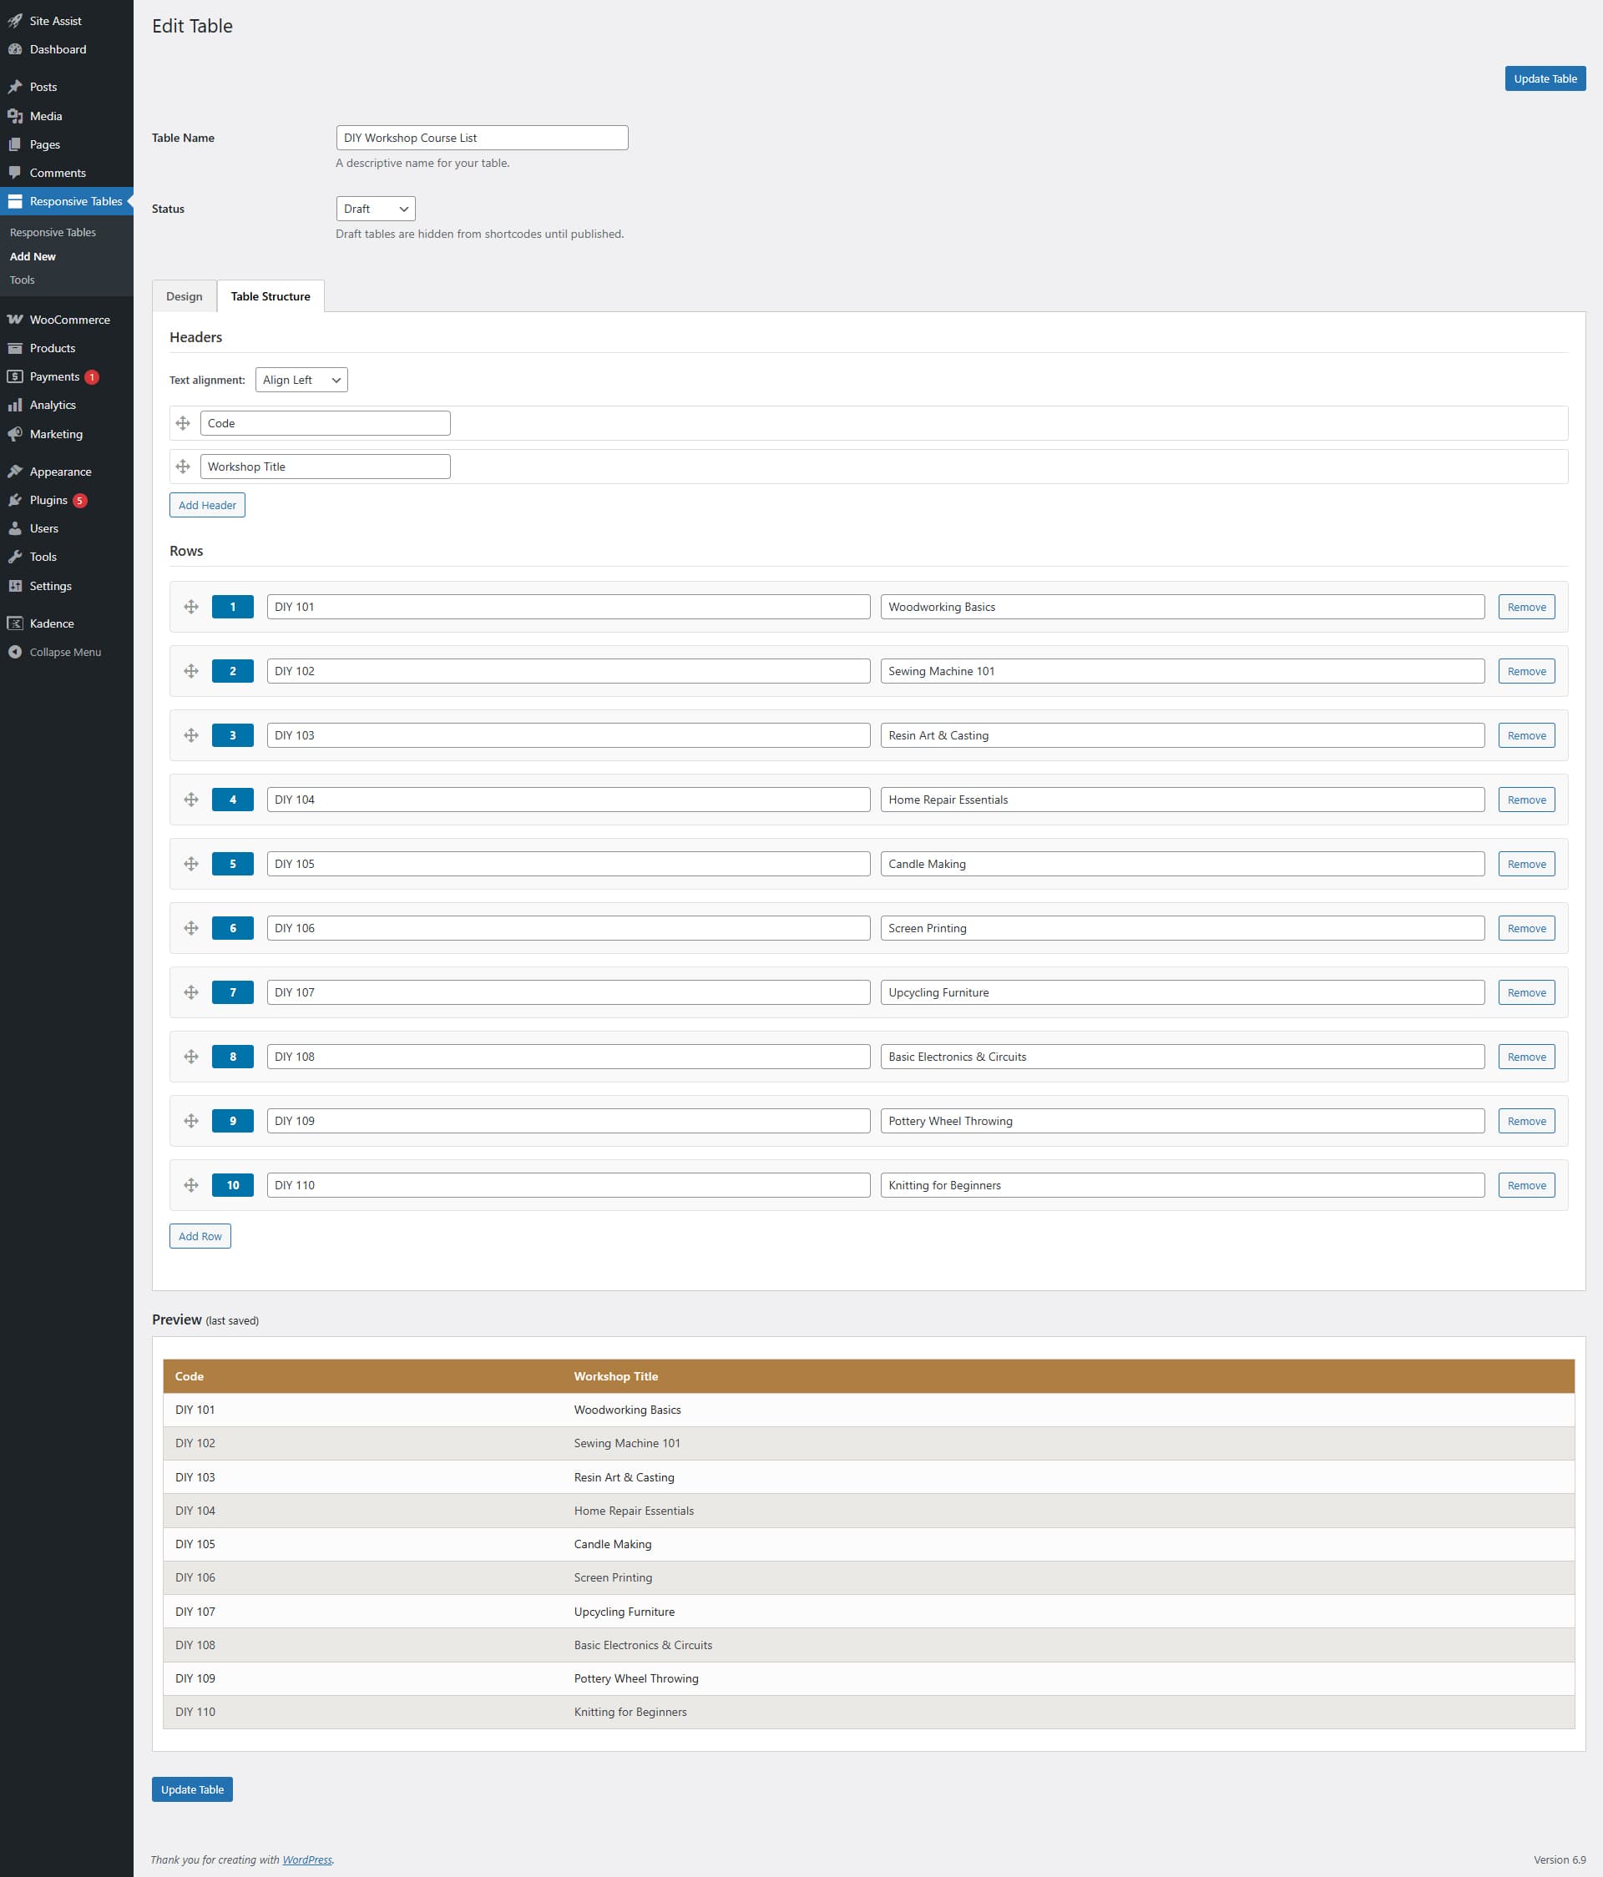
Task: Open the Status dropdown showing Draft
Action: 375,209
